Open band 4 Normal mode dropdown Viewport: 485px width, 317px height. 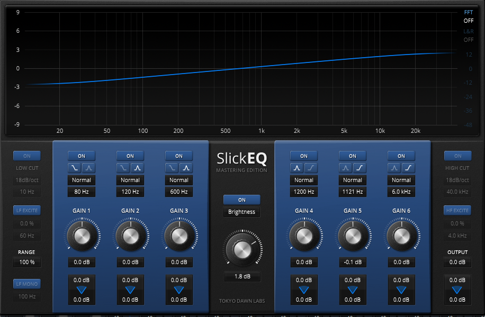pos(304,180)
